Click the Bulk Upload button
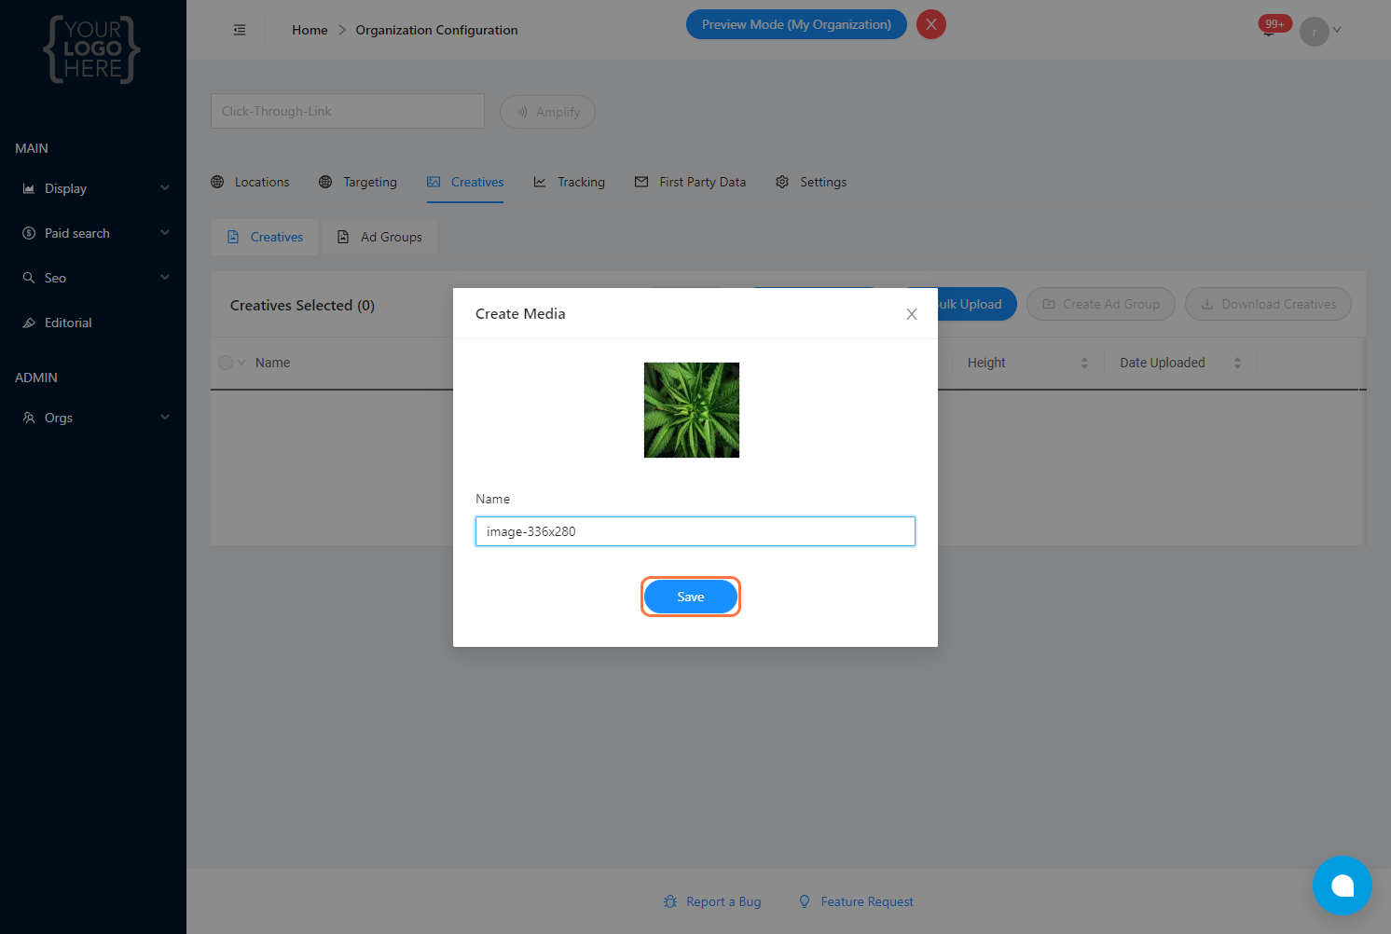Viewport: 1391px width, 934px height. (x=969, y=304)
